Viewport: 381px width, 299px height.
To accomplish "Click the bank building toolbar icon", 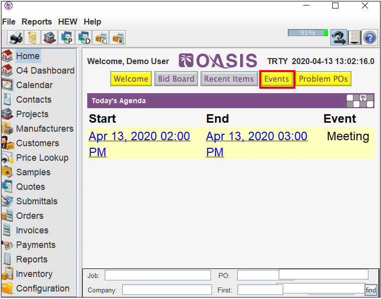I will (x=50, y=38).
